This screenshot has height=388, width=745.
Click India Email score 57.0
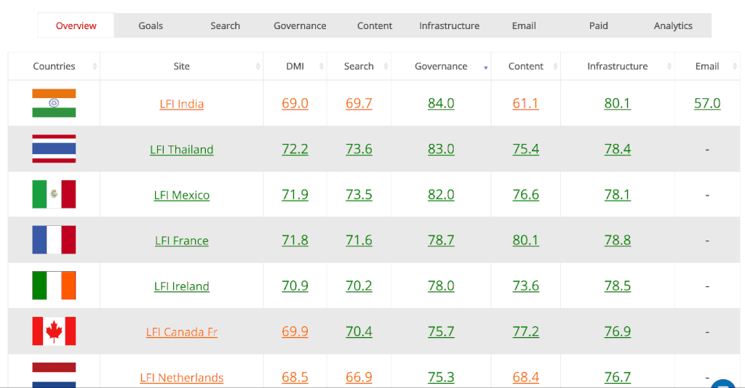(707, 103)
